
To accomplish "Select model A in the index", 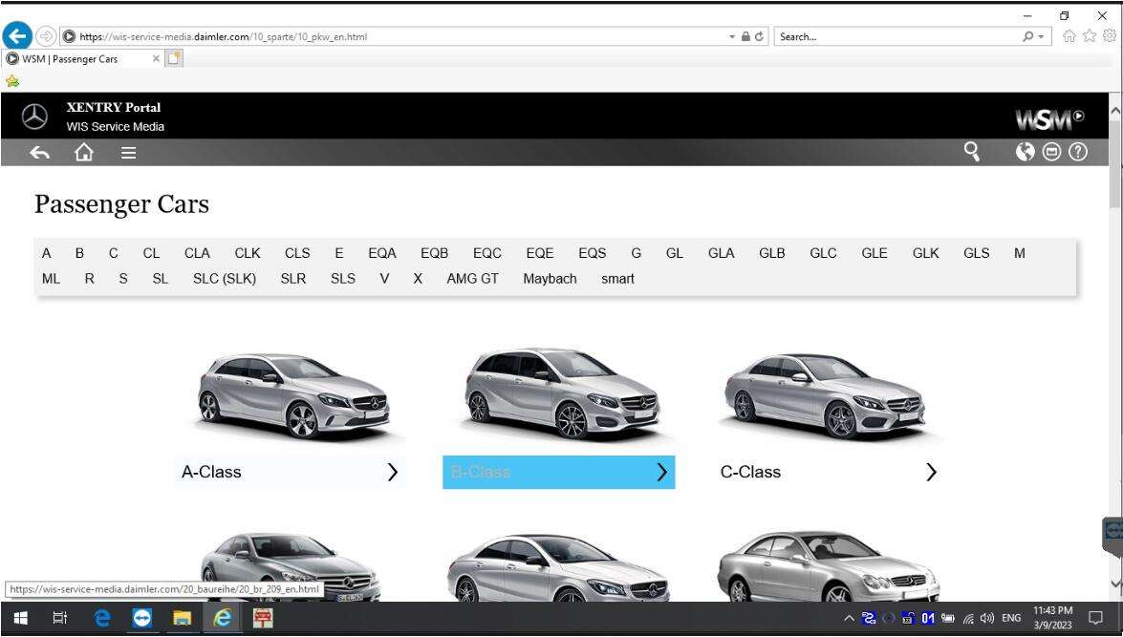I will point(47,253).
